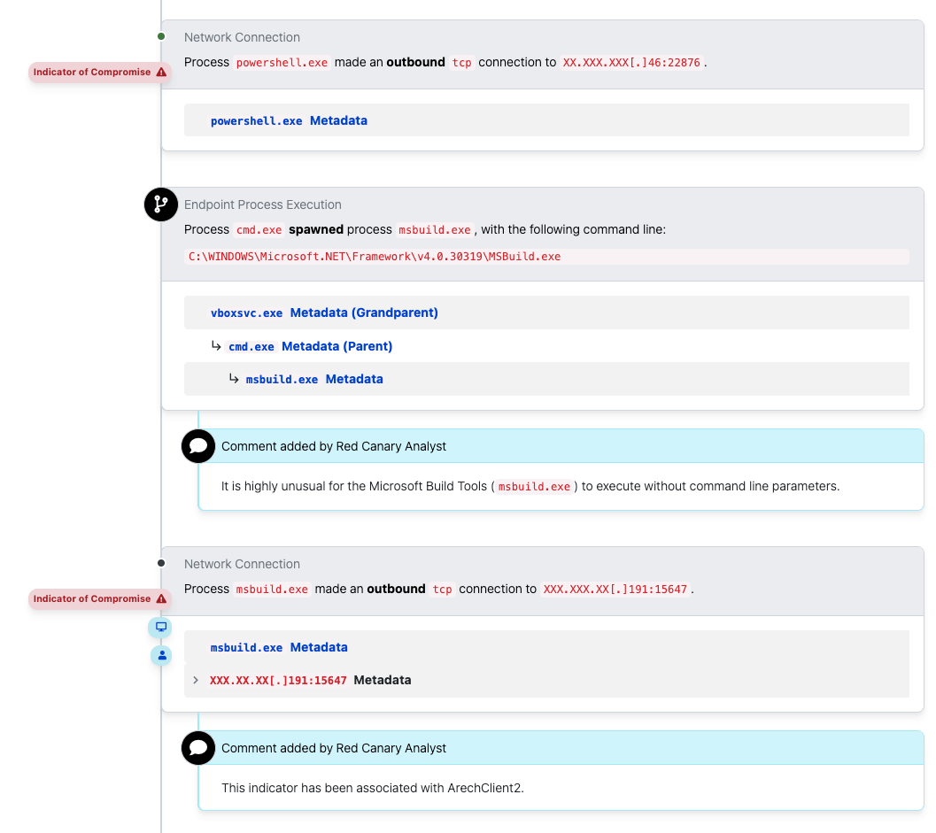Expand the XXX.XX.XX[.]191:15647 Metadata chevron
The width and height of the screenshot is (936, 833).
[196, 680]
